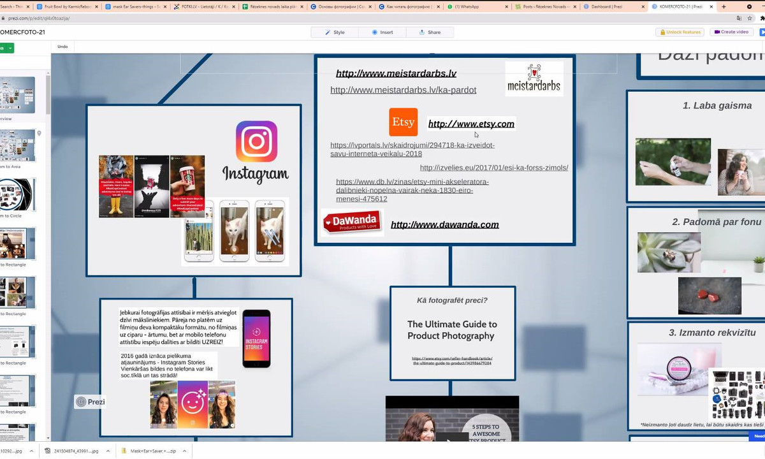Click the Instagram wordmark text
The height and width of the screenshot is (459, 765).
click(x=256, y=174)
